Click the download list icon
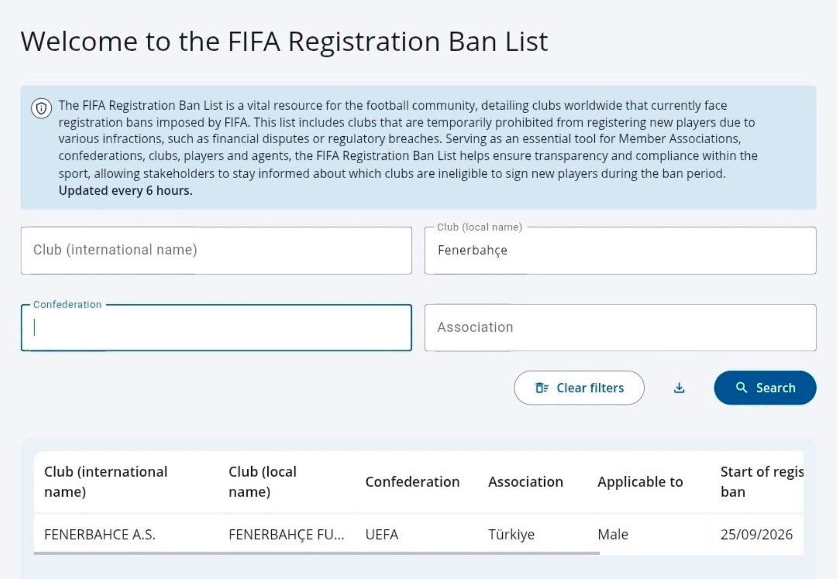The width and height of the screenshot is (837, 579). [679, 388]
